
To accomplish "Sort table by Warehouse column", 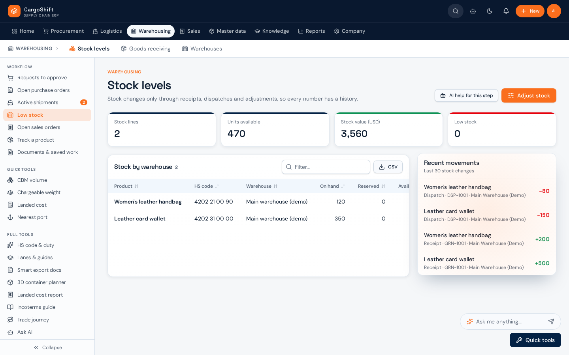I will coord(262,186).
